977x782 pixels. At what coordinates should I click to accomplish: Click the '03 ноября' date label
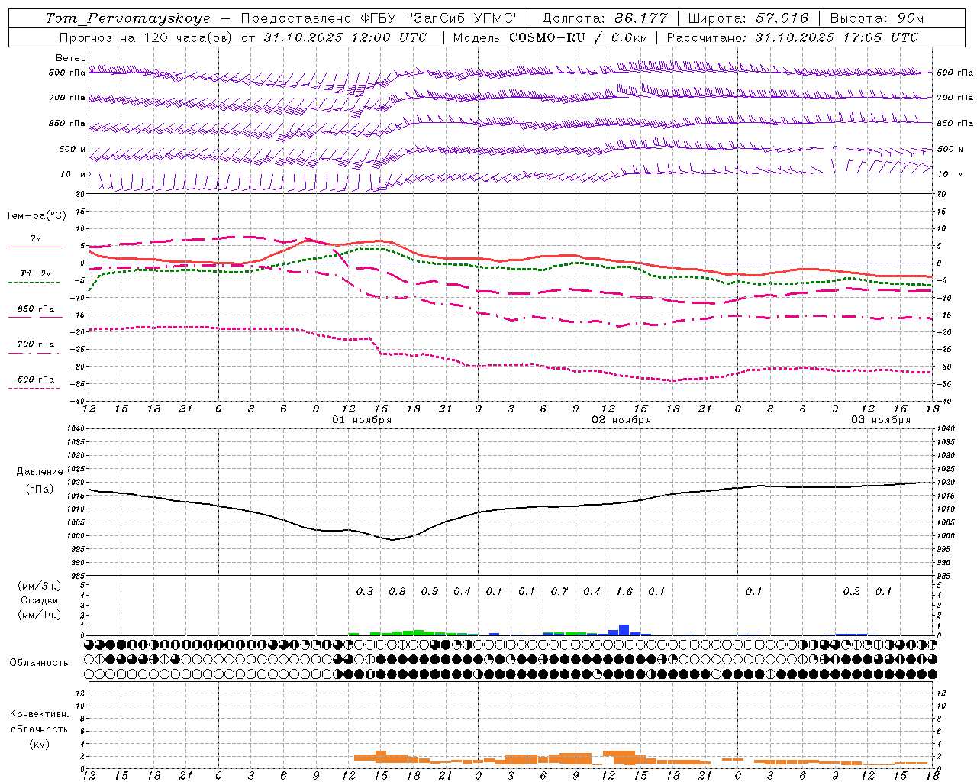[881, 420]
